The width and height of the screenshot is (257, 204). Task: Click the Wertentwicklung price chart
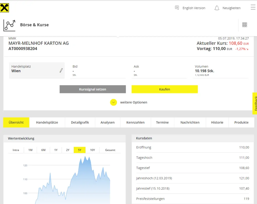click(66, 179)
